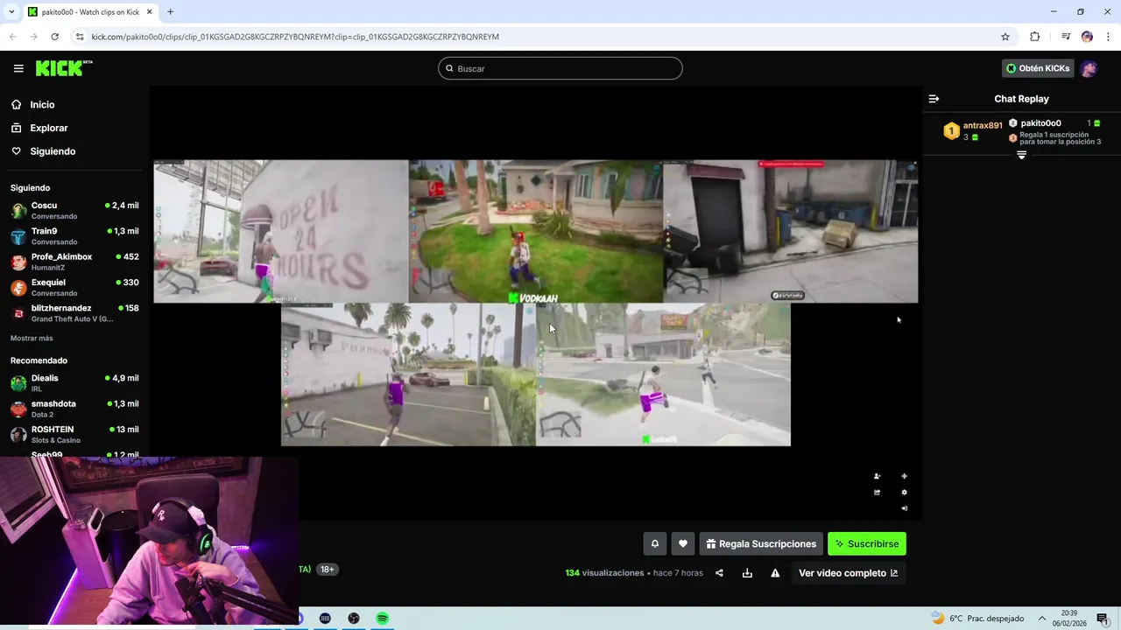Click top gifter antrax891
This screenshot has width=1121, height=630.
982,125
